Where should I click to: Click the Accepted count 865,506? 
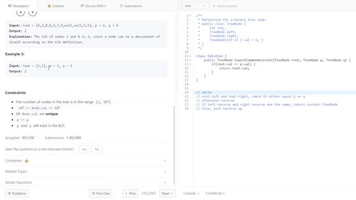28,138
